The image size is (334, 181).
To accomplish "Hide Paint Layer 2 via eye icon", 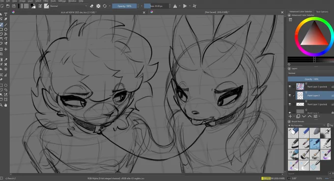I will [x=290, y=95].
